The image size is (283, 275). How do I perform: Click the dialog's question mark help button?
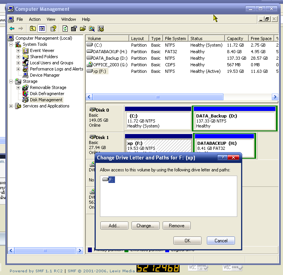[x=222, y=158]
